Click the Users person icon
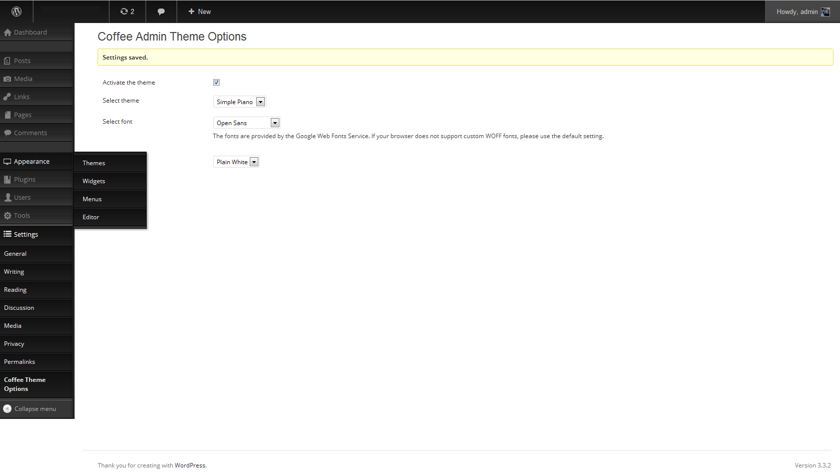The height and width of the screenshot is (475, 840). point(8,198)
